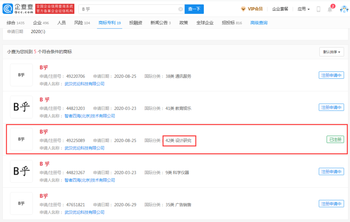This screenshot has width=350, height=222.
Task: Open the mobile phone app icon
Action: click(x=319, y=9)
